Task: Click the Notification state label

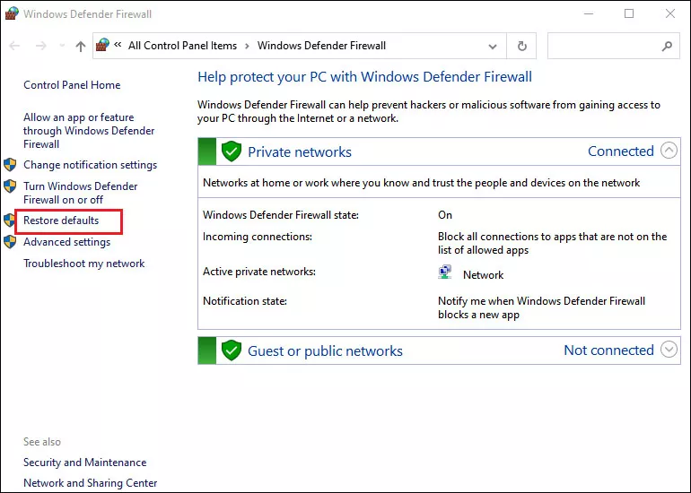Action: tap(245, 301)
